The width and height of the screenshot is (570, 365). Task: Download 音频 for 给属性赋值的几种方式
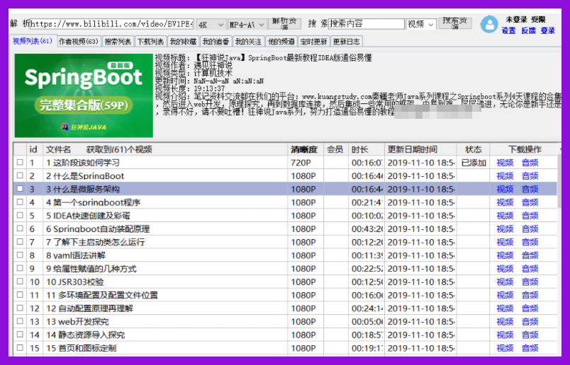(530, 269)
